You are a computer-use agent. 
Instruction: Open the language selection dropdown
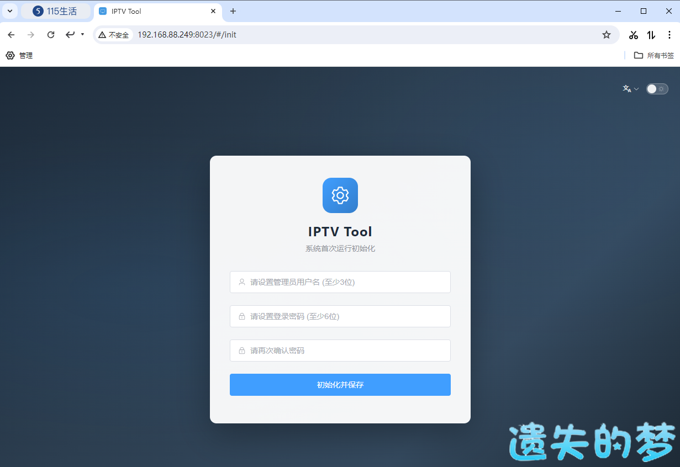(631, 89)
